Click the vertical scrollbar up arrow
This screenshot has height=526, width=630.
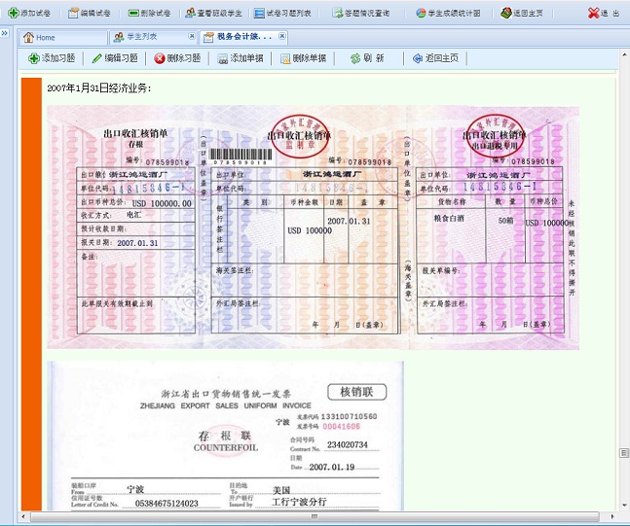pos(624,54)
